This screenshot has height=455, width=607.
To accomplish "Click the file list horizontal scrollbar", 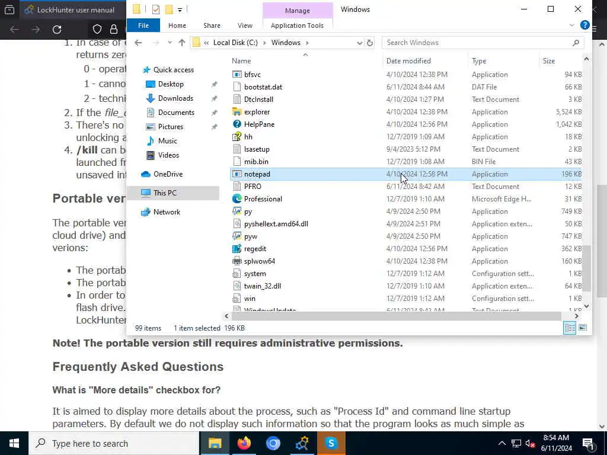I will [396, 316].
